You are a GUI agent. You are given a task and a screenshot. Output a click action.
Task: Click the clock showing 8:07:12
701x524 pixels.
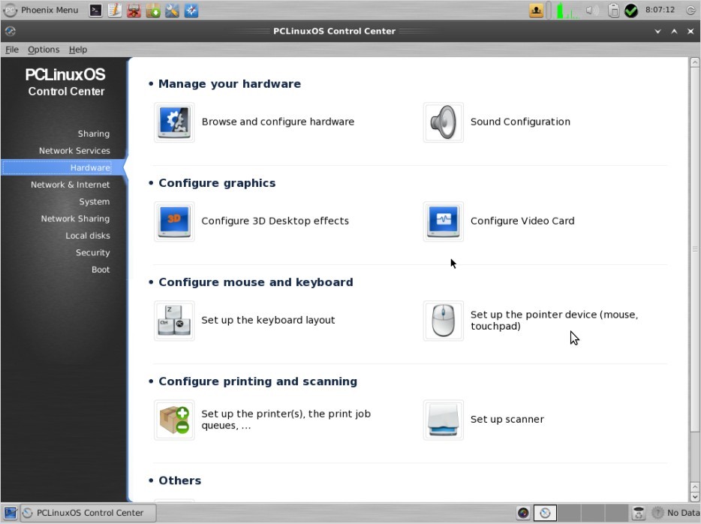pyautogui.click(x=660, y=10)
